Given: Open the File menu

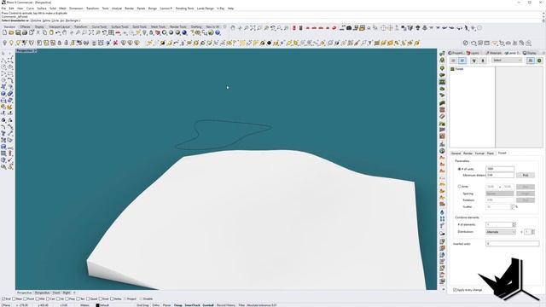Looking at the screenshot, I should (x=3, y=9).
